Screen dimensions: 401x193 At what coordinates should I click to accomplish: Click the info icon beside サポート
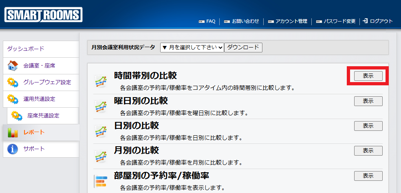tap(13, 149)
